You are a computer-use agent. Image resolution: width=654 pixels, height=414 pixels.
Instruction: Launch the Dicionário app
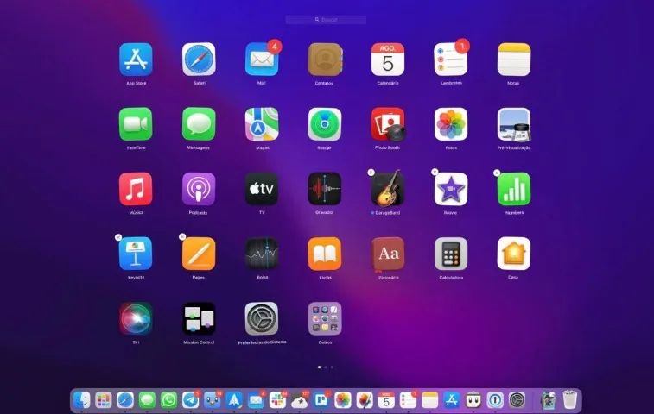coord(388,254)
